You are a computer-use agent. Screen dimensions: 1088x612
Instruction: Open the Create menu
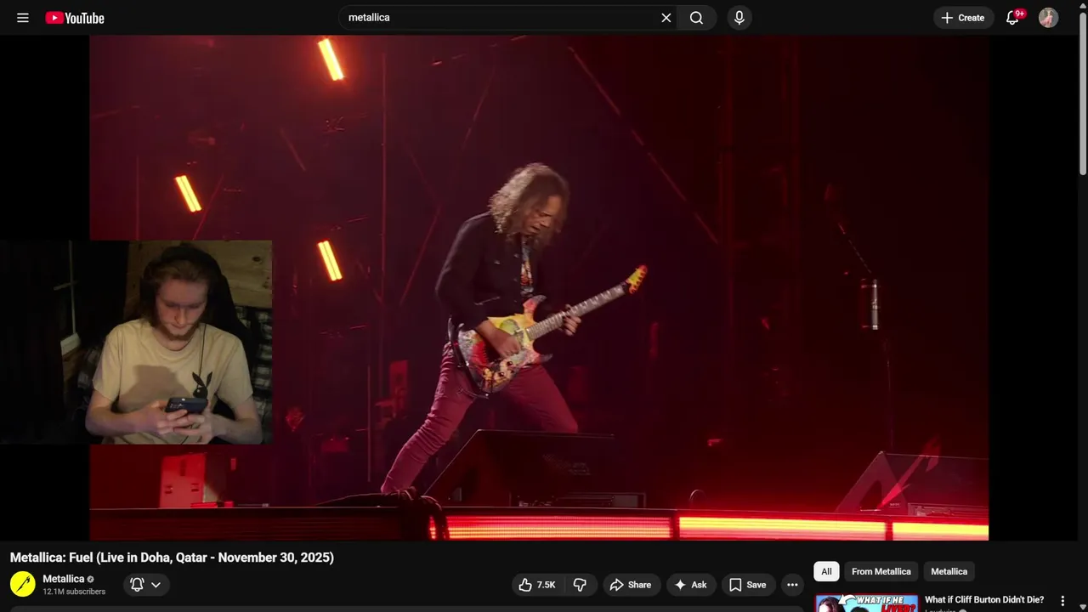pyautogui.click(x=963, y=18)
